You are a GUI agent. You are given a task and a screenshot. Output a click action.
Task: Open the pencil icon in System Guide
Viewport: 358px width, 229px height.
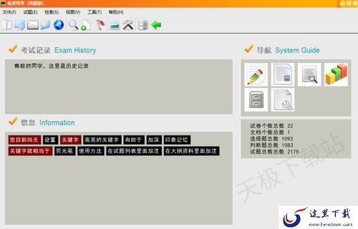click(256, 75)
